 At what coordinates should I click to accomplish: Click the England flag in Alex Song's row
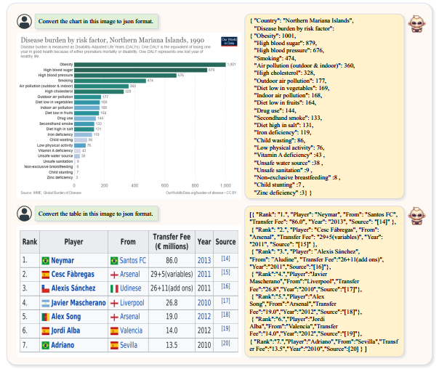(x=114, y=317)
